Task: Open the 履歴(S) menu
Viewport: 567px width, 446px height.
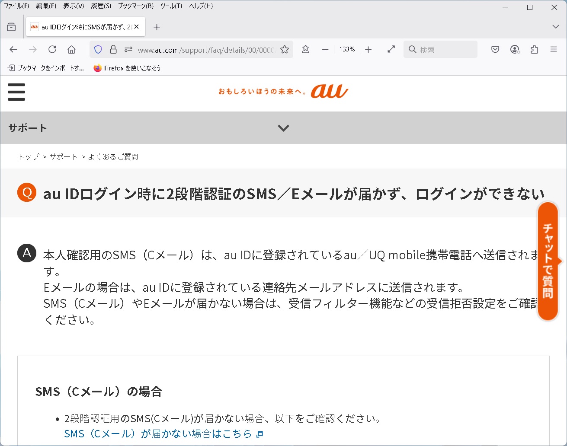Action: coord(101,6)
